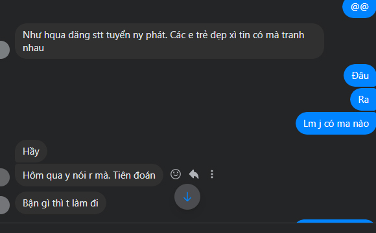Click the words 'Tiên đoán' in message

[134, 175]
